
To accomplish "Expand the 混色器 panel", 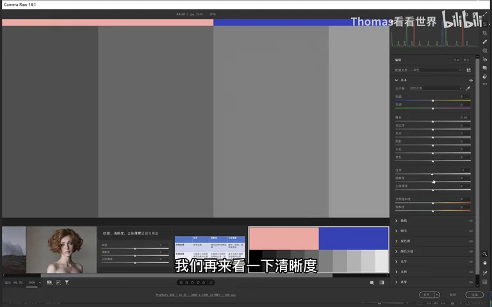I will [x=397, y=241].
